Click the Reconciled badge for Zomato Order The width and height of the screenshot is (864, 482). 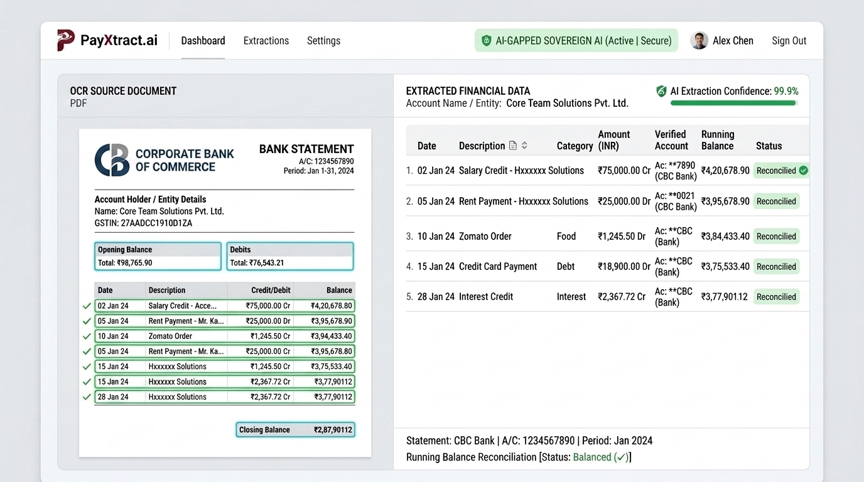[x=776, y=237]
